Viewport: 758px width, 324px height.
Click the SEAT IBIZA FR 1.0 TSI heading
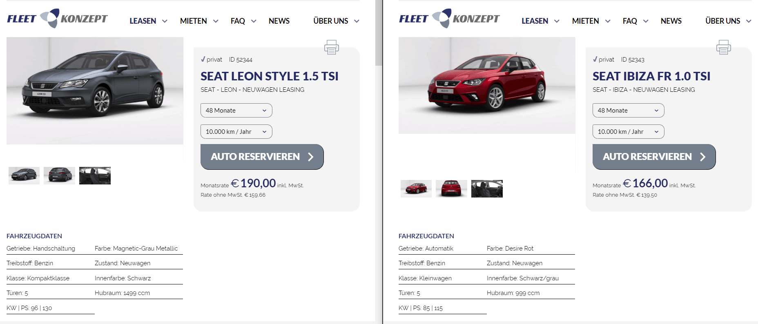point(651,76)
